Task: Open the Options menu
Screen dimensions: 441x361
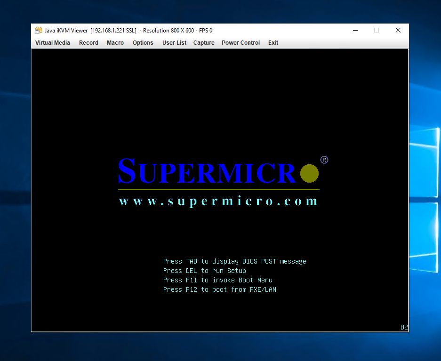Action: point(143,43)
